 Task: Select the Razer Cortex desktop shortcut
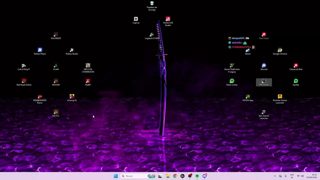point(232,82)
